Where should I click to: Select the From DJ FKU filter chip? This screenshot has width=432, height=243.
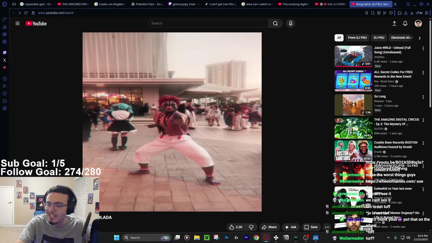coord(357,37)
